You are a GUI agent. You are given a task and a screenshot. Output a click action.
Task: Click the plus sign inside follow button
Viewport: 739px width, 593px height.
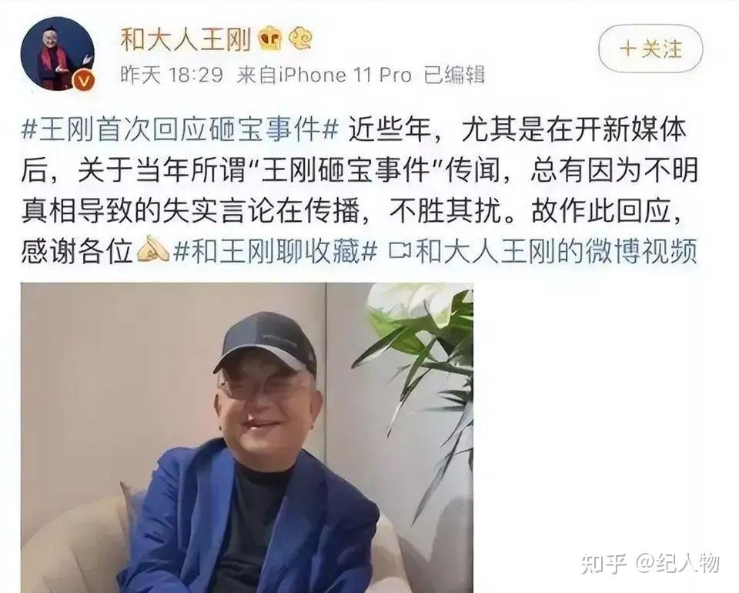[628, 49]
